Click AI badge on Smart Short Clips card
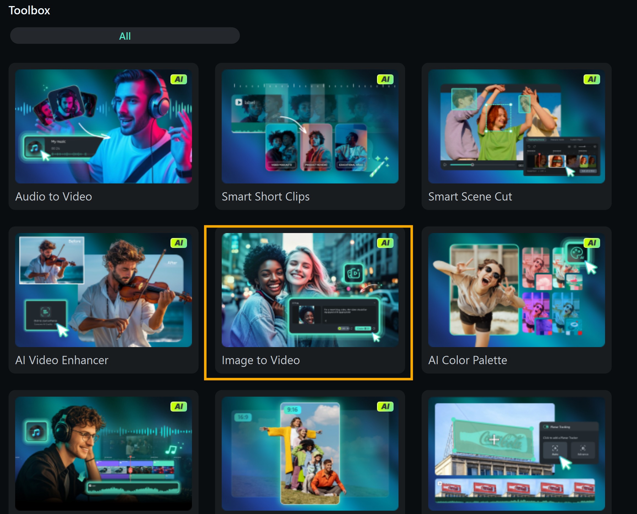The width and height of the screenshot is (637, 514). pyautogui.click(x=385, y=79)
